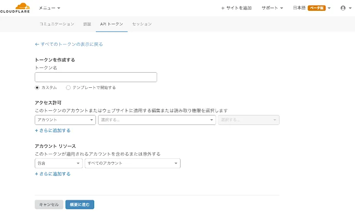The image size is (355, 217).
Task: Click + さらに追加する under アクセス許可
Action: coord(53,131)
